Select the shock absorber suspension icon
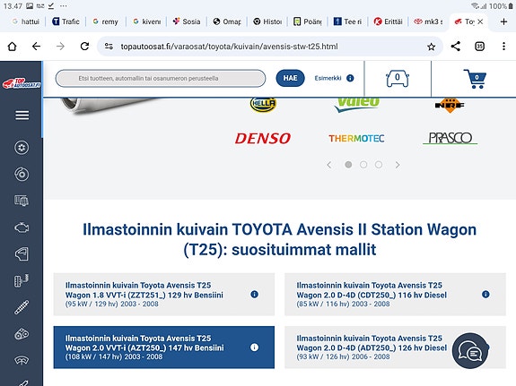 22,307
